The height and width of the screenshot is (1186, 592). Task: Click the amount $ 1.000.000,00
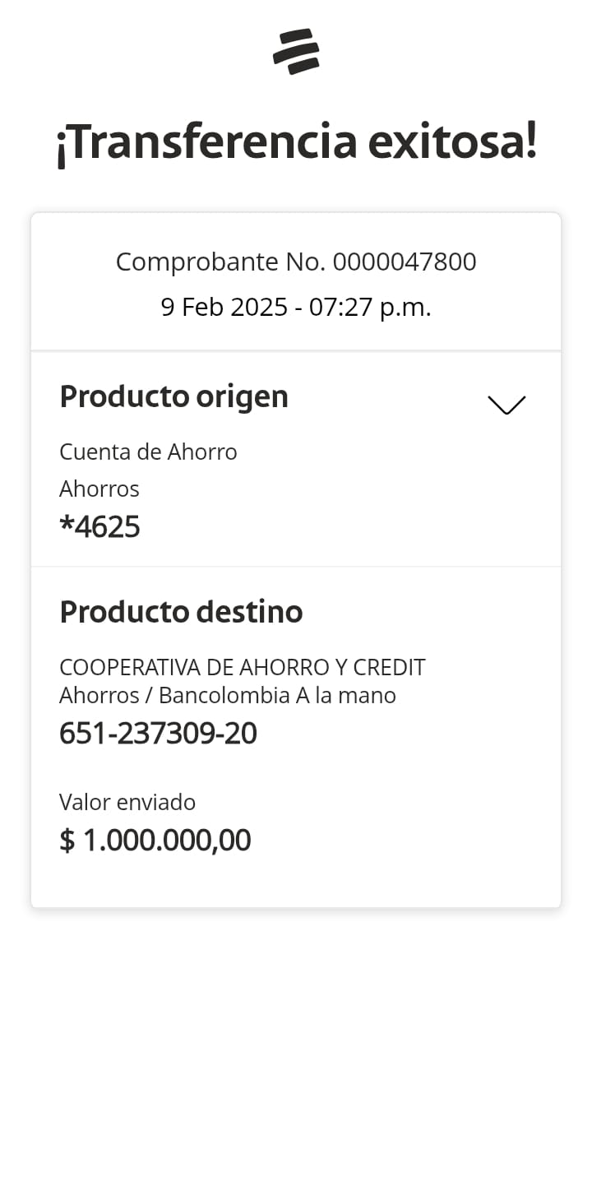pos(155,841)
